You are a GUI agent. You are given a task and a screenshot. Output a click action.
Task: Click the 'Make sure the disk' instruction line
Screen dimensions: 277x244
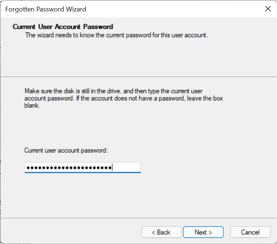(x=113, y=91)
